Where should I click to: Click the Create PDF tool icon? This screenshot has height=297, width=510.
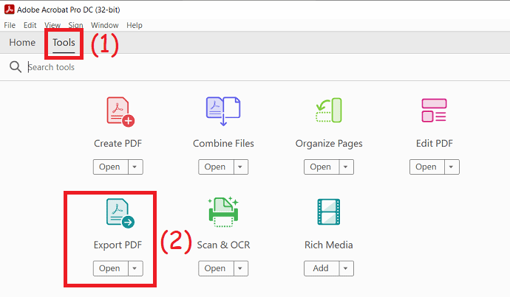coord(120,112)
